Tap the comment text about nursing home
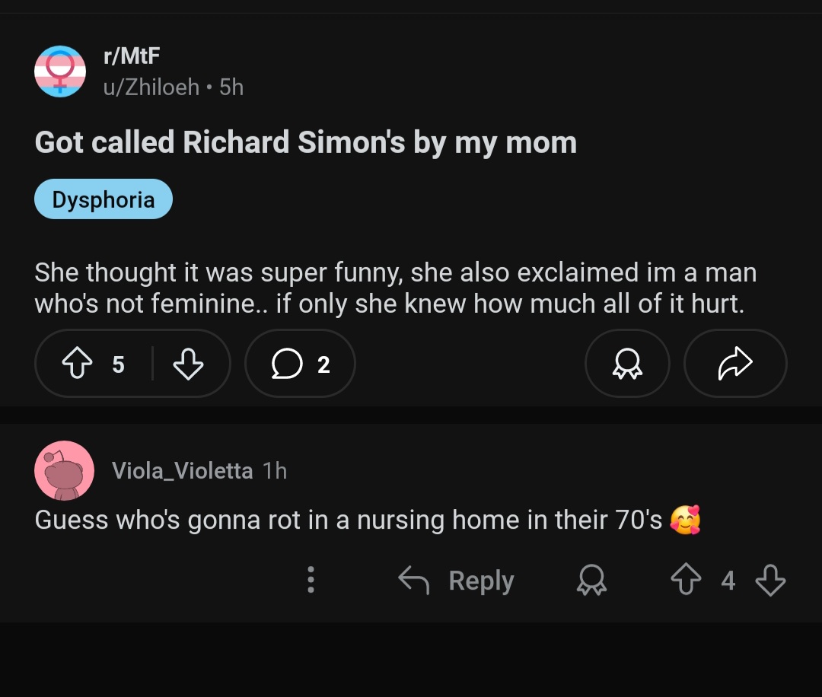This screenshot has height=697, width=822. tap(349, 520)
